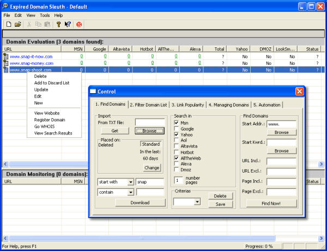
Task: Close the Control dialog
Action: click(x=299, y=91)
